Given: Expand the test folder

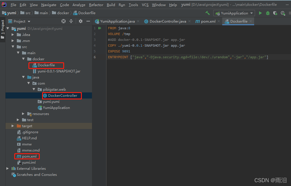Looking at the screenshot, I should pyautogui.click(x=18, y=120).
